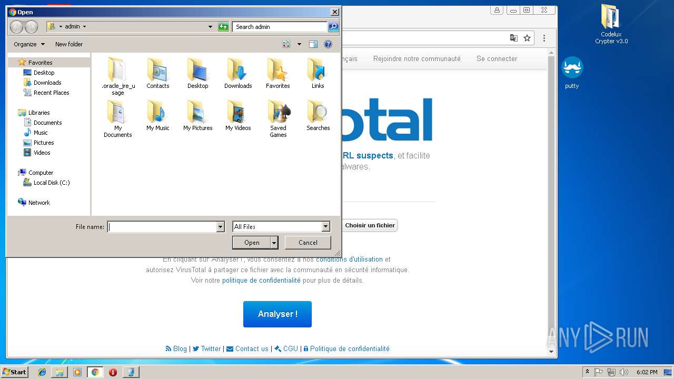The image size is (674, 379).
Task: Open Codelux Crypter v3.0 desktop folder
Action: 611,24
